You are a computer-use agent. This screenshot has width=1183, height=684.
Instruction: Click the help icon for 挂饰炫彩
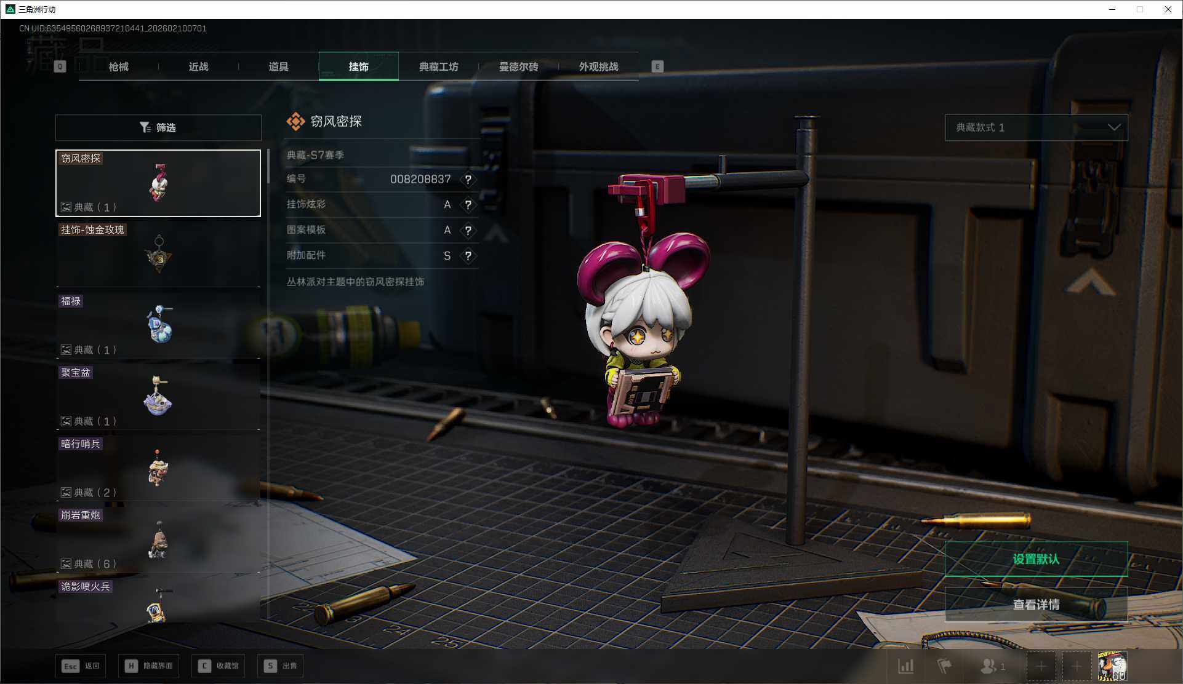point(468,205)
